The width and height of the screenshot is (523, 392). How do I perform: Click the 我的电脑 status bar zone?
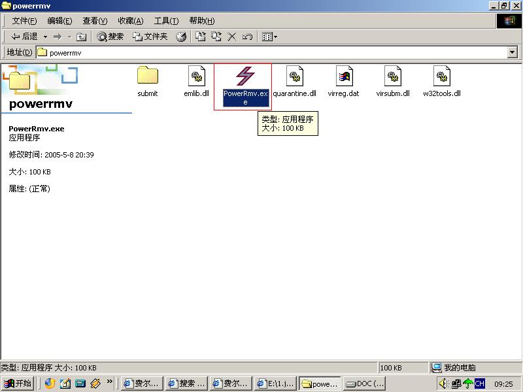click(x=475, y=368)
